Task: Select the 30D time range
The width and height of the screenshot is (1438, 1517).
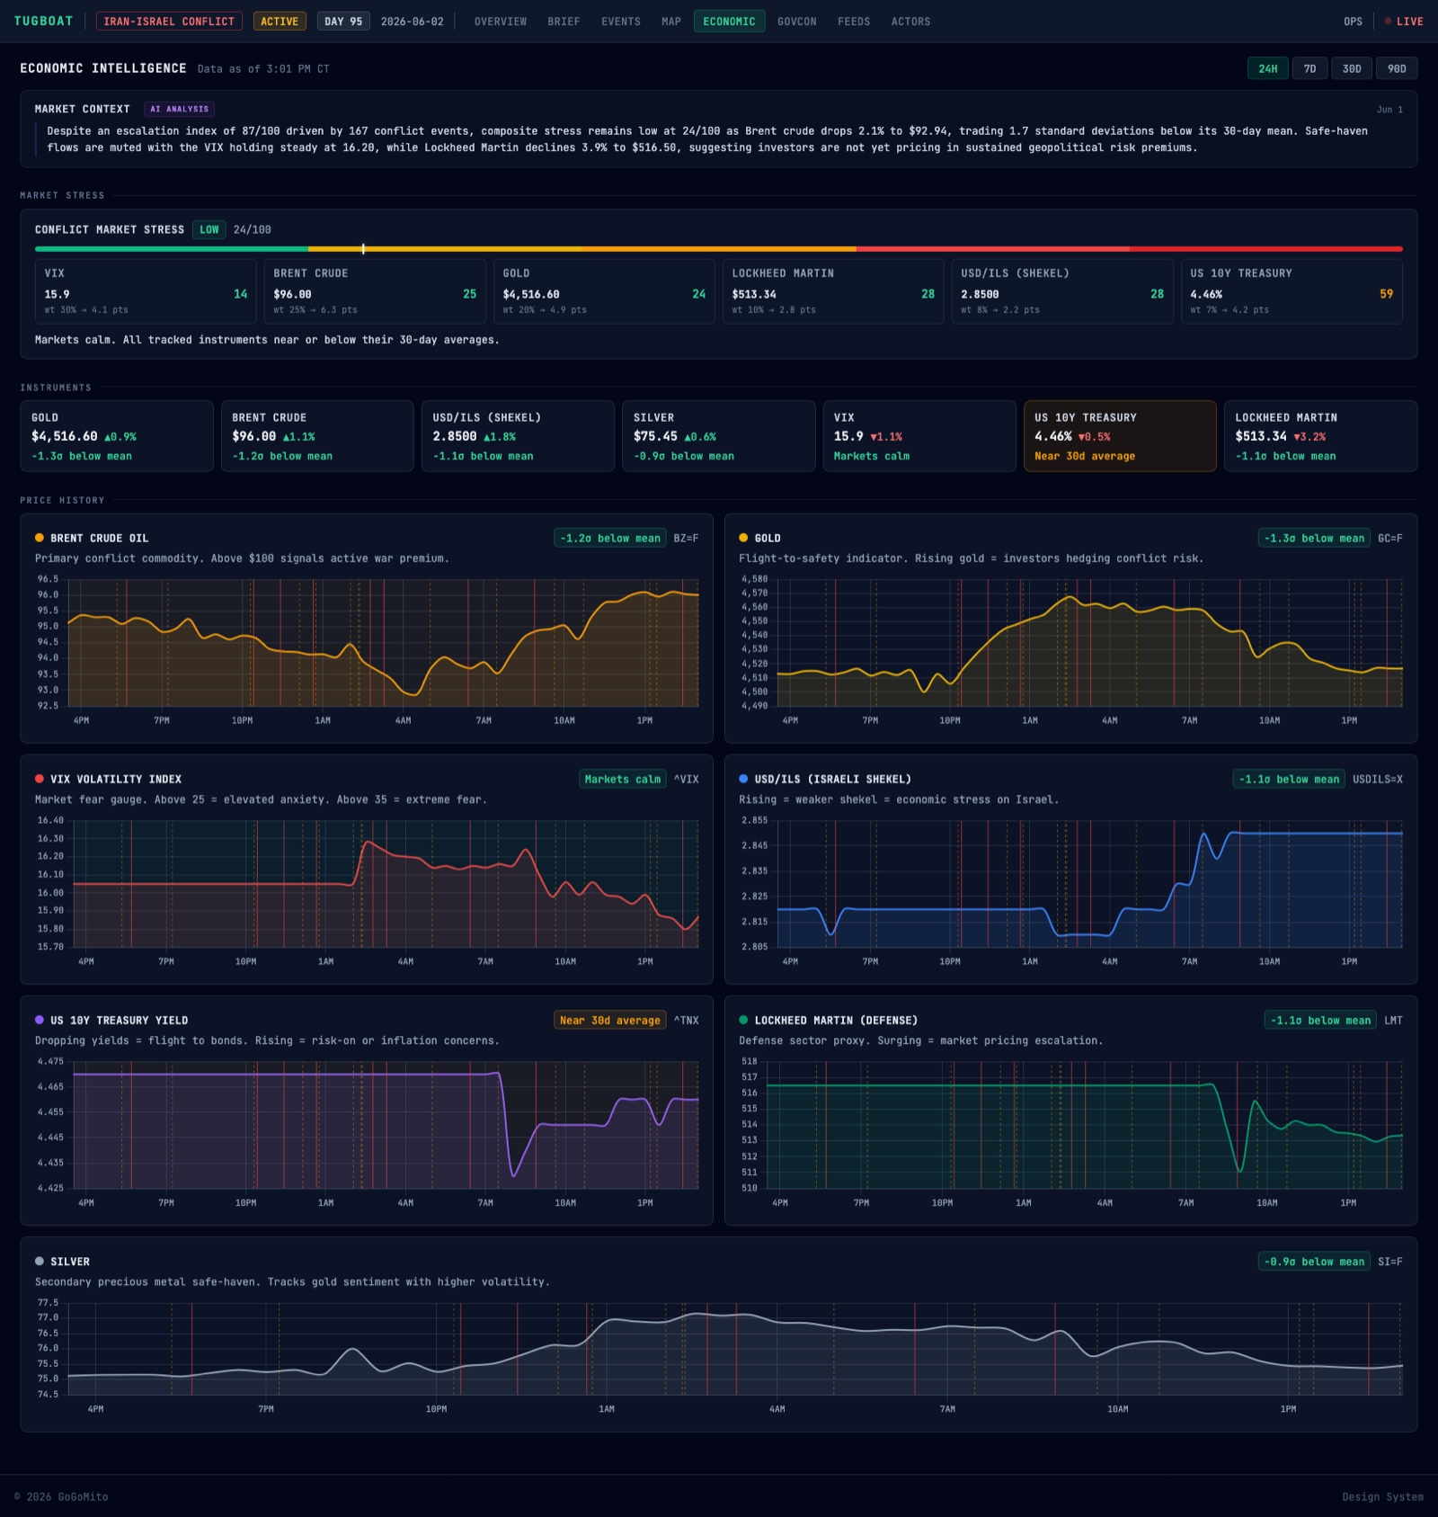Action: pyautogui.click(x=1352, y=68)
